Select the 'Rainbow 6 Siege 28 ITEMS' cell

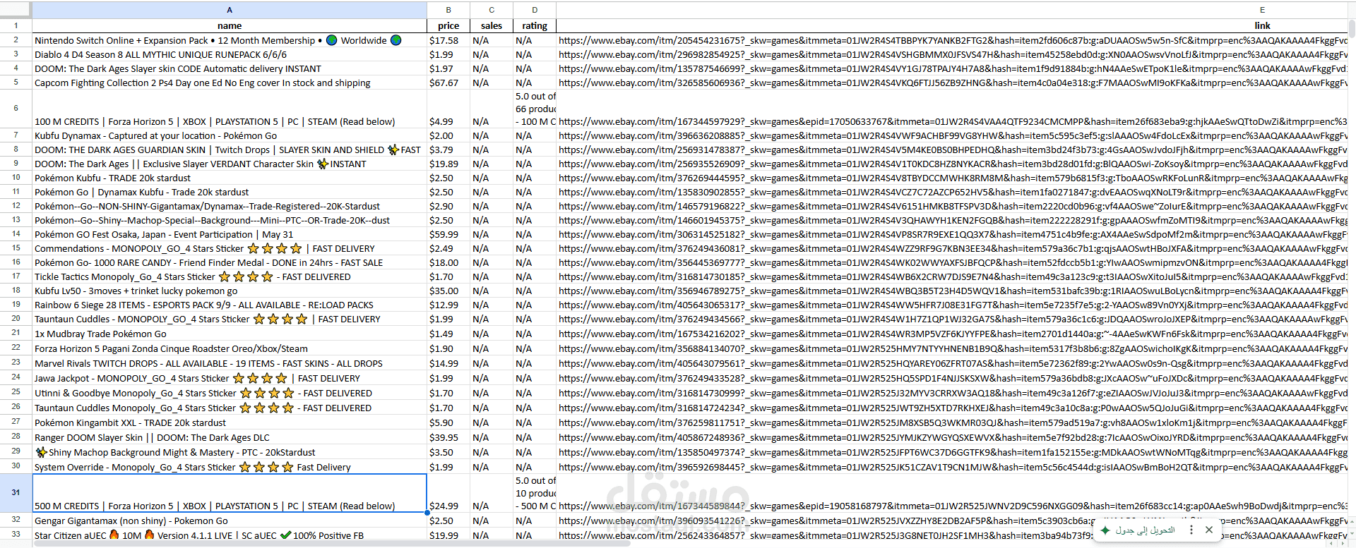[x=230, y=305]
